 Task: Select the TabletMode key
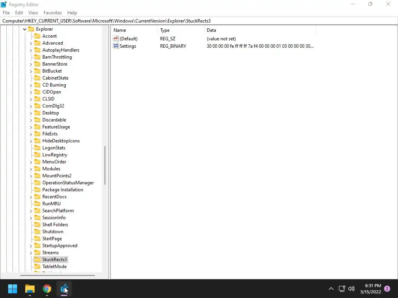(54, 267)
